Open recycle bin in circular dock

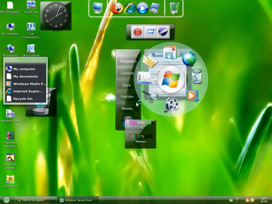197,76
